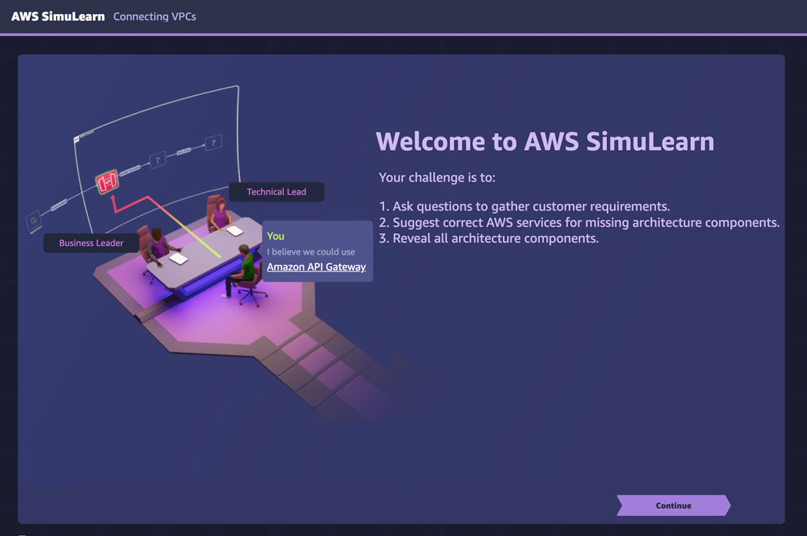The width and height of the screenshot is (807, 536).
Task: Click the Business Leader seated character
Action: tap(157, 243)
